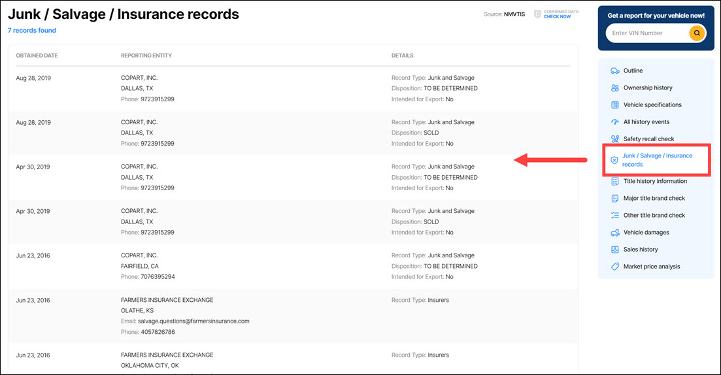Click the car icon beside Outline

[x=614, y=71]
